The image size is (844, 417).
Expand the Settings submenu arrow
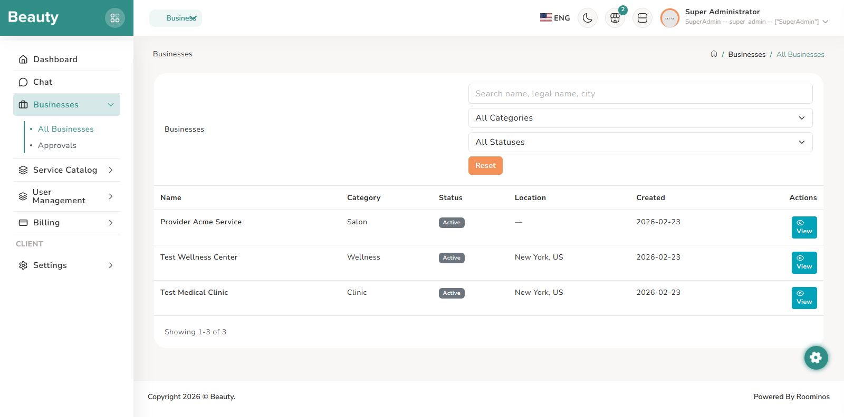tap(111, 265)
